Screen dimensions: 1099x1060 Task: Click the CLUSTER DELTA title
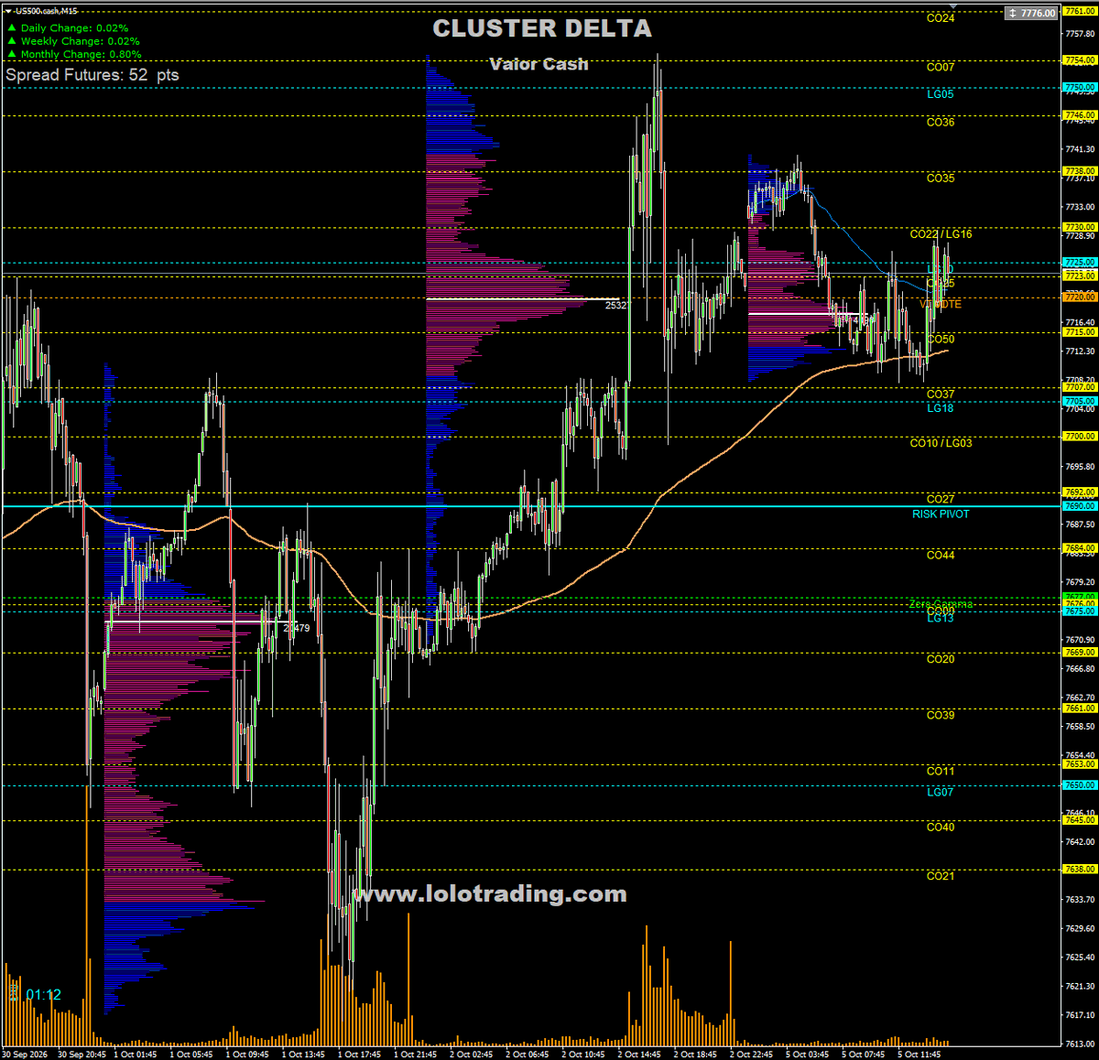point(542,28)
